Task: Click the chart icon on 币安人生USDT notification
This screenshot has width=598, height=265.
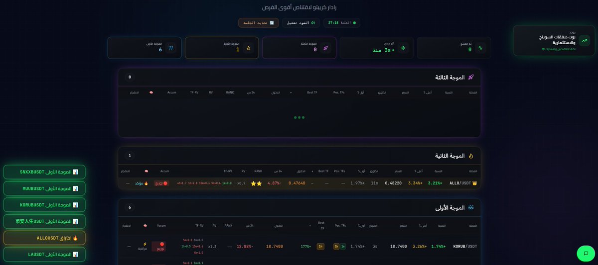Action: point(75,221)
